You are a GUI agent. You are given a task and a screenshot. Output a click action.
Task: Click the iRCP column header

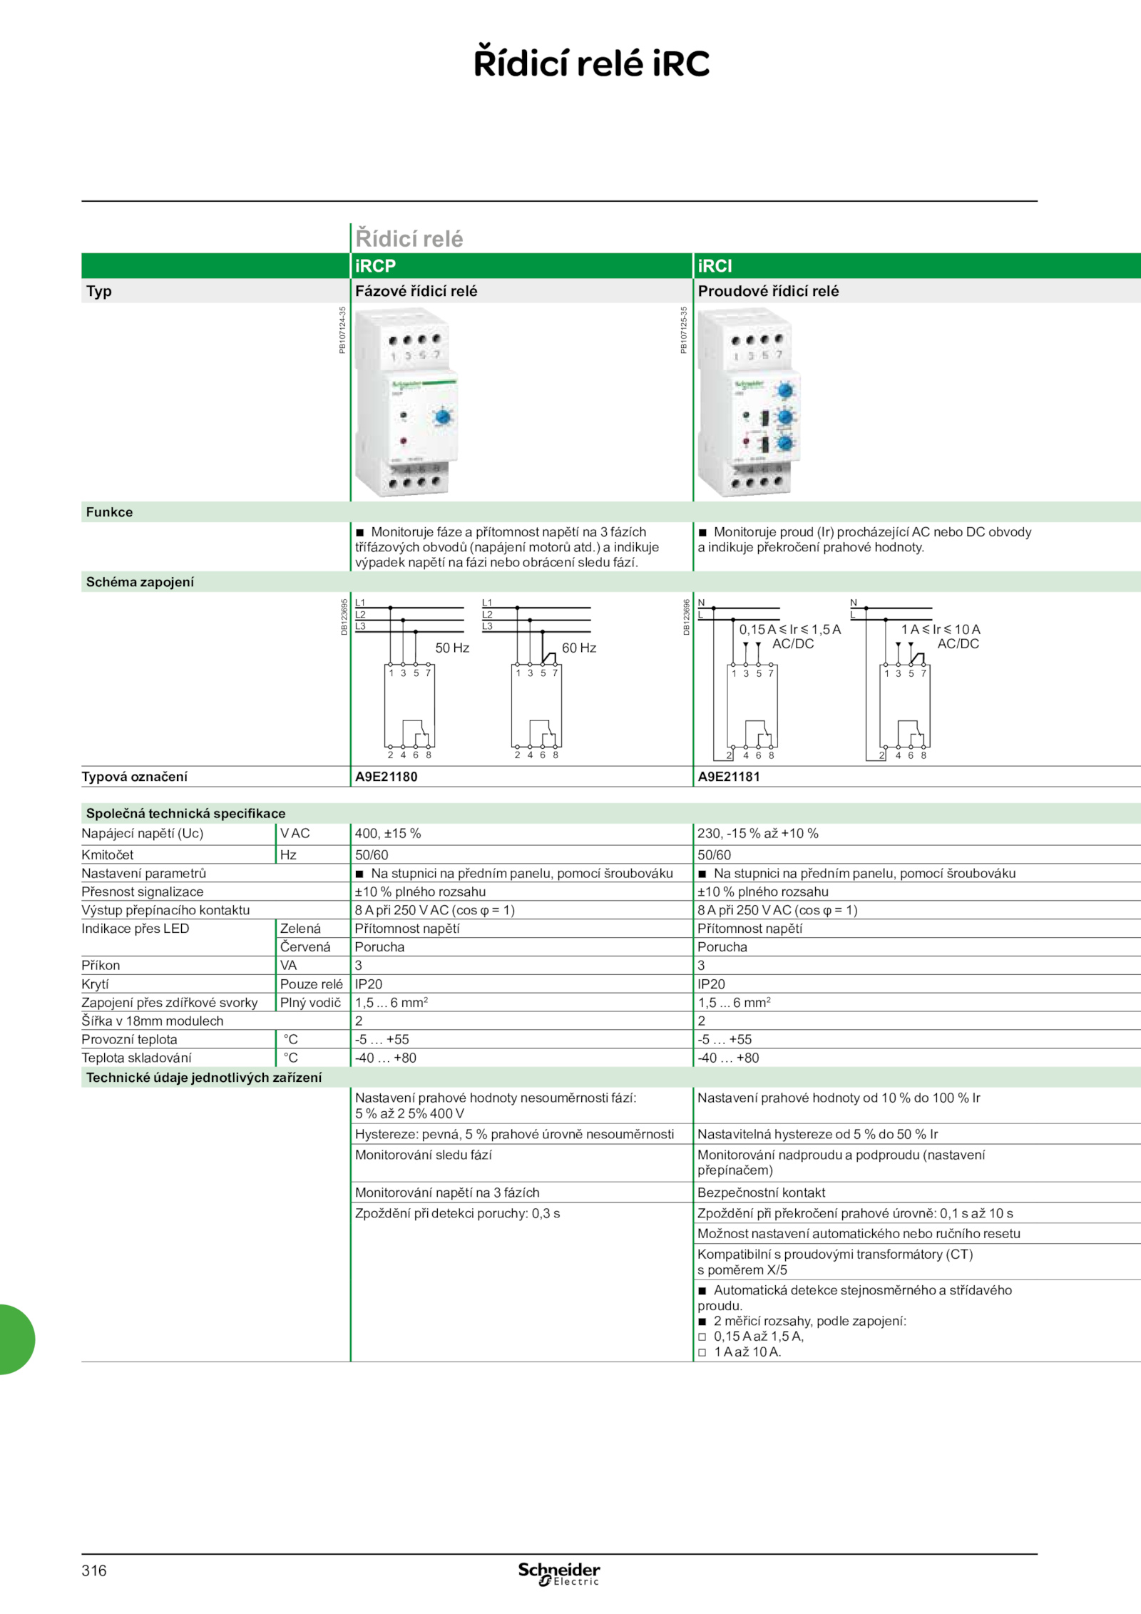(521, 265)
